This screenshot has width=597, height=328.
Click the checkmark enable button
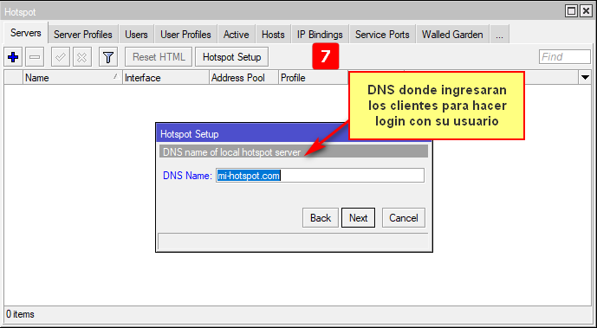click(x=60, y=57)
